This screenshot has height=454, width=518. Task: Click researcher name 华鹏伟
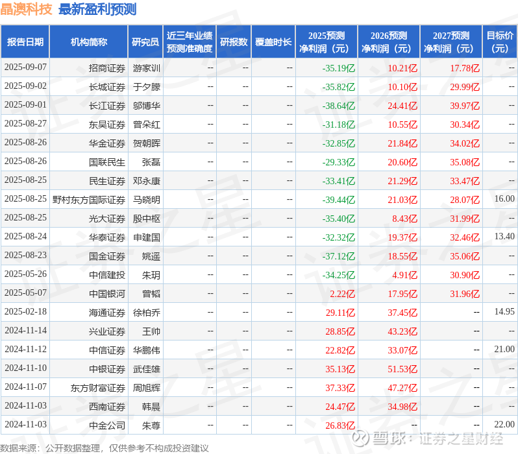point(147,350)
